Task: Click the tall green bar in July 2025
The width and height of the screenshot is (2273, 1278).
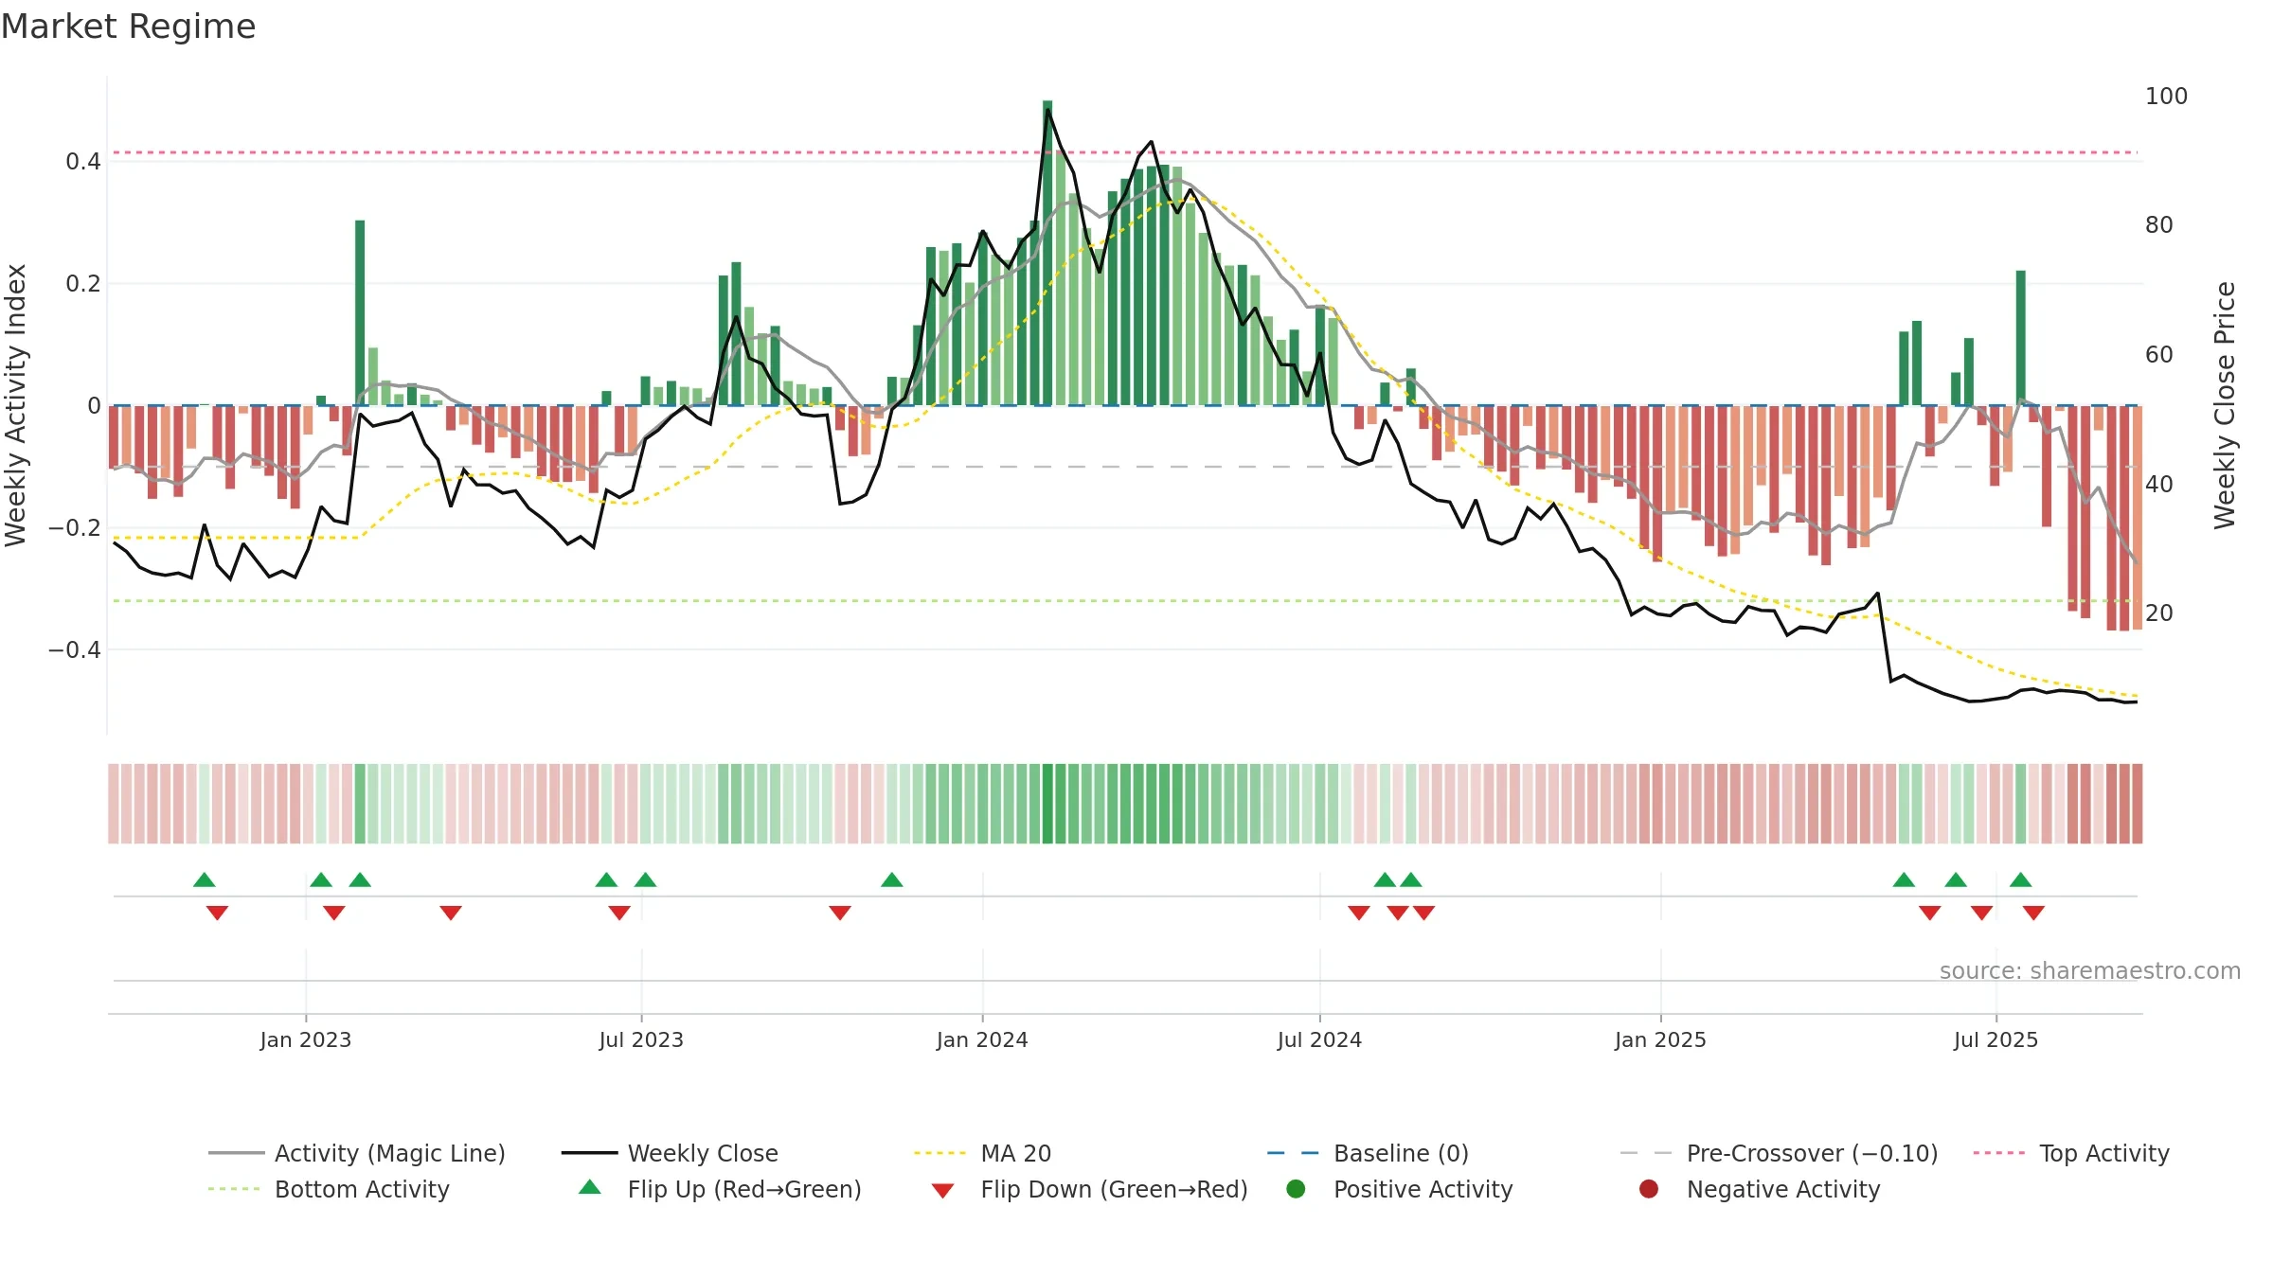Action: click(x=2021, y=338)
